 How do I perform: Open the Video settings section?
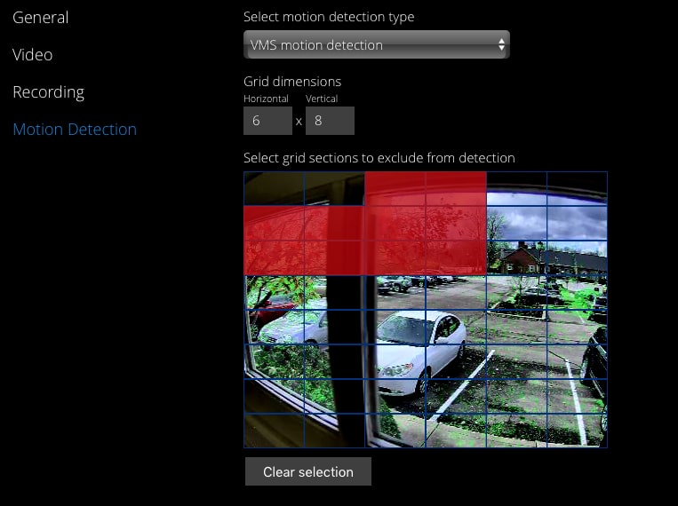pos(32,55)
